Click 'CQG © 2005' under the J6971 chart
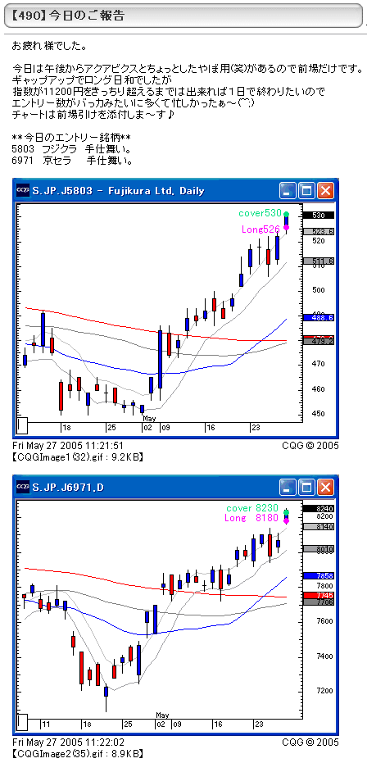The width and height of the screenshot is (367, 763). pyautogui.click(x=310, y=743)
